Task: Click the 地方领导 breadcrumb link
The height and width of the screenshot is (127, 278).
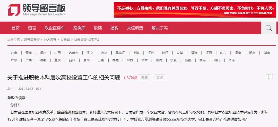Action: 50,40
